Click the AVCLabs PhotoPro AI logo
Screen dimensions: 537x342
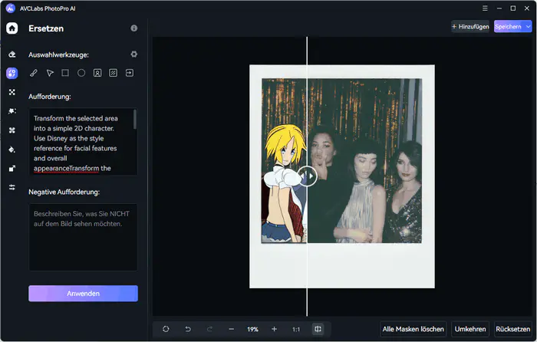pos(11,8)
